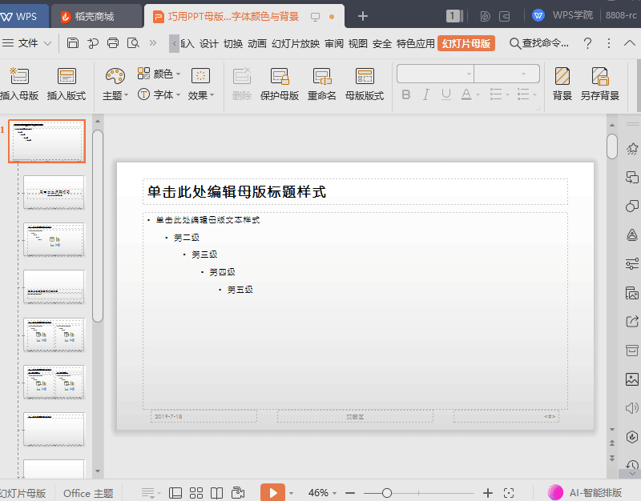Switch to Slide Sorter view icon
This screenshot has width=641, height=501.
pyautogui.click(x=196, y=493)
